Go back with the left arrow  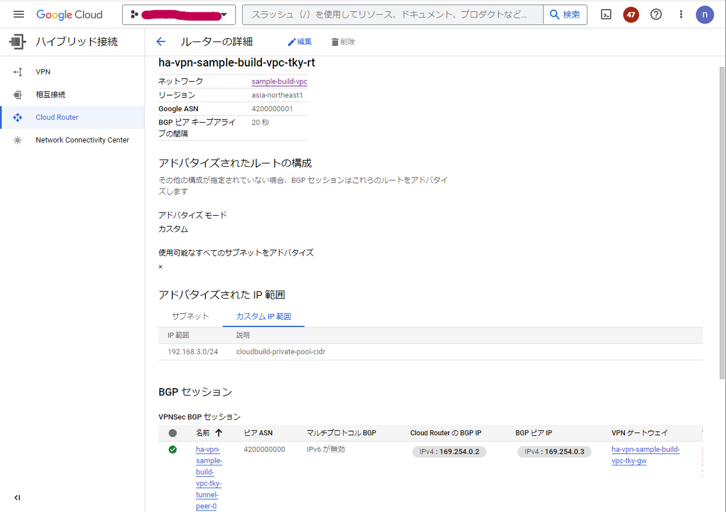point(160,42)
